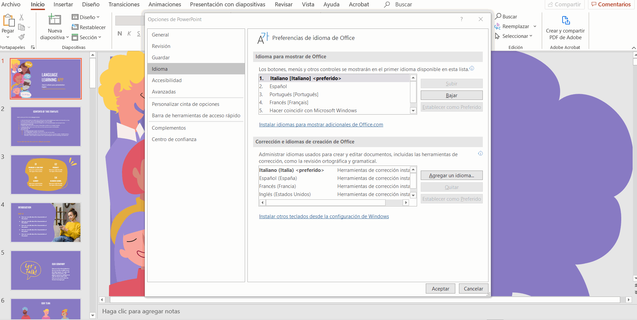Image resolution: width=637 pixels, height=320 pixels.
Task: Expand the Copiar dropdown arrow
Action: point(29,27)
